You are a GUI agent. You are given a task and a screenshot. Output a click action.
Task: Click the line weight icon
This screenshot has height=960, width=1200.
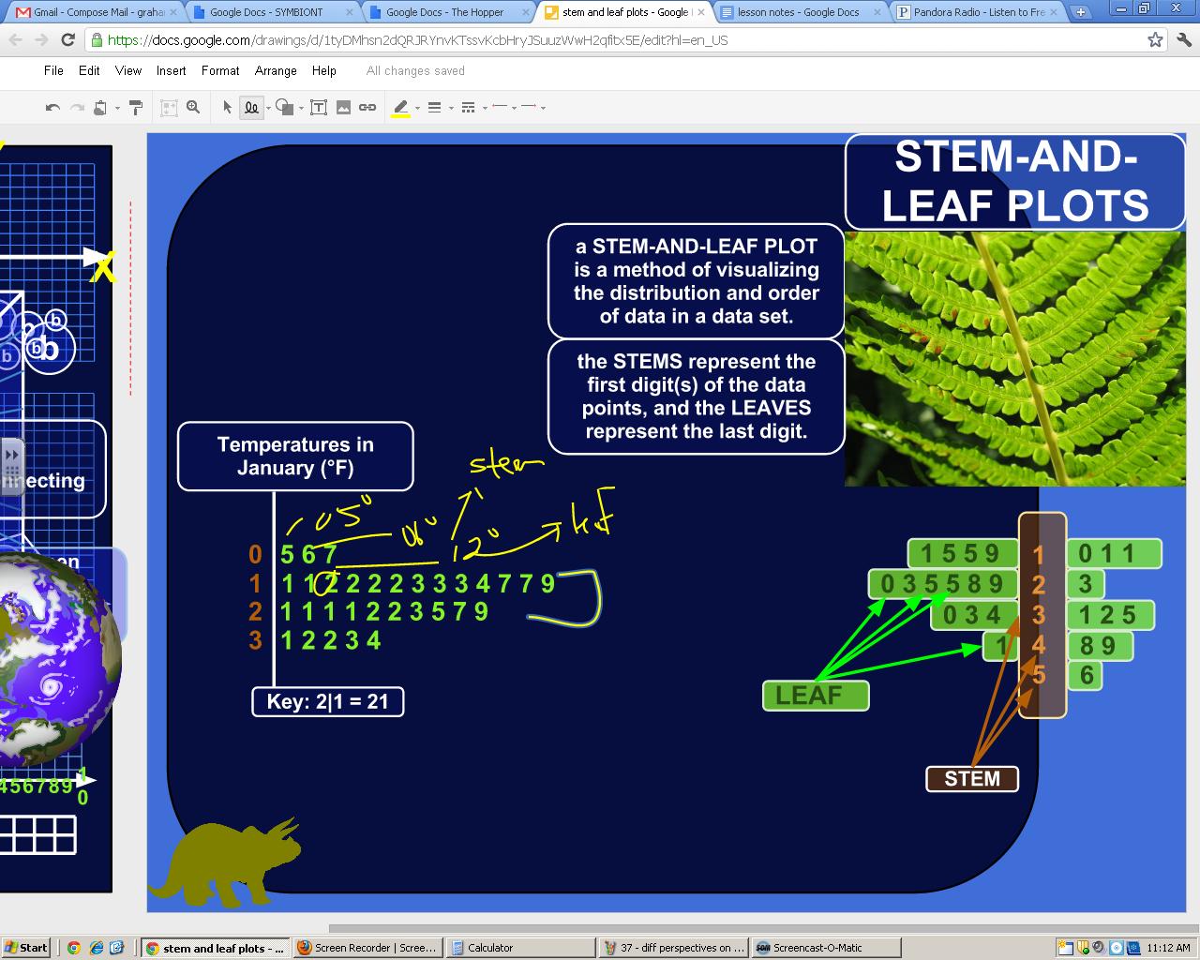click(x=434, y=108)
